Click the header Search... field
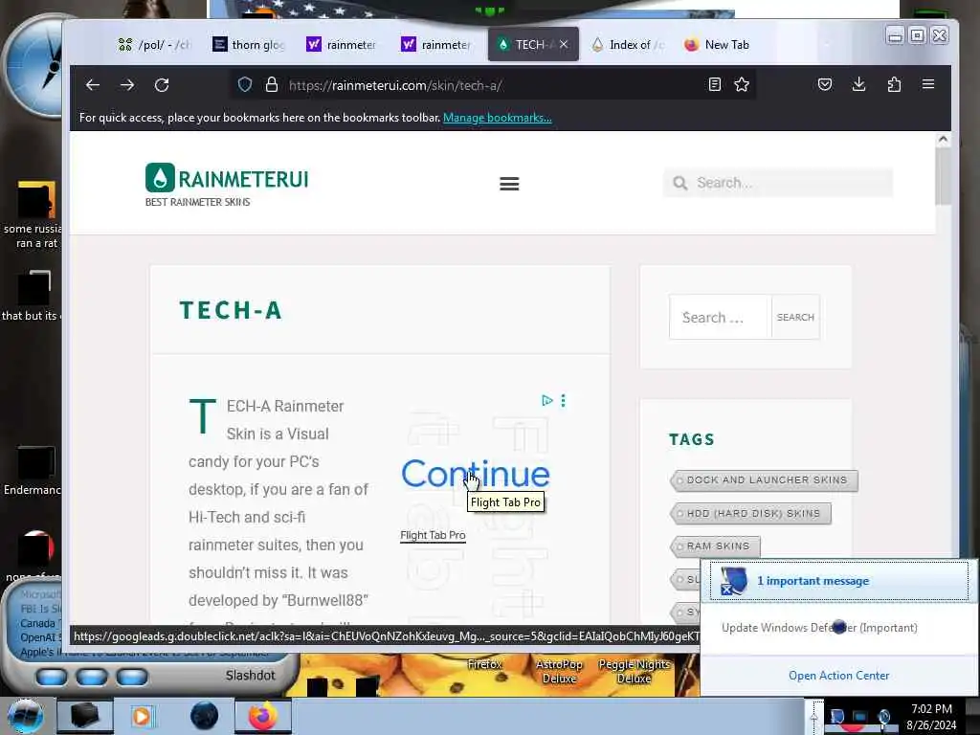 tap(778, 183)
